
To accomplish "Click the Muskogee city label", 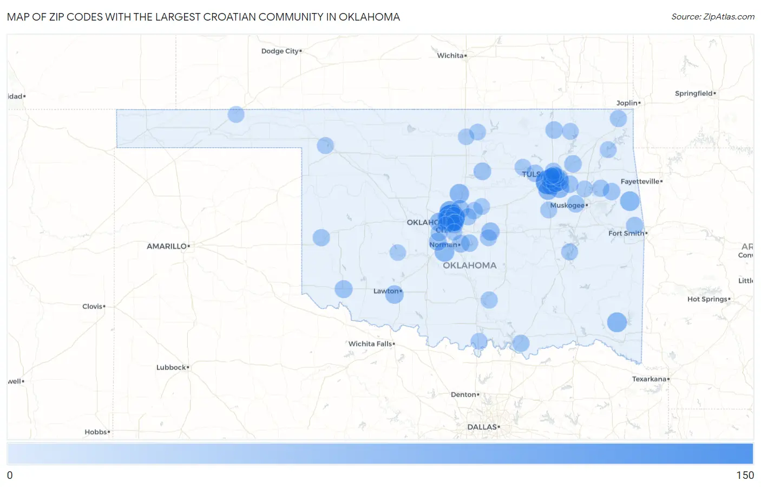I will (567, 205).
